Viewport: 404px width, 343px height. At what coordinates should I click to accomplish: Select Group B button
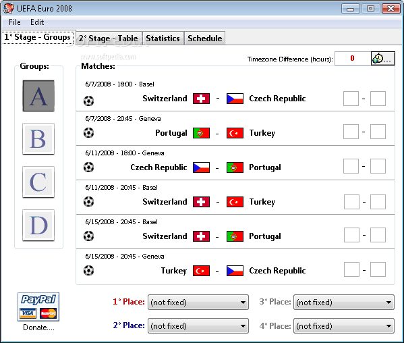(38, 138)
